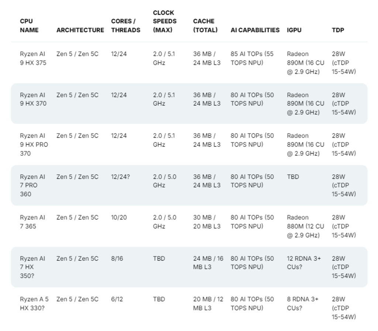378x331 pixels.
Task: Click the AI CAPABILITIES column header
Action: (x=255, y=30)
